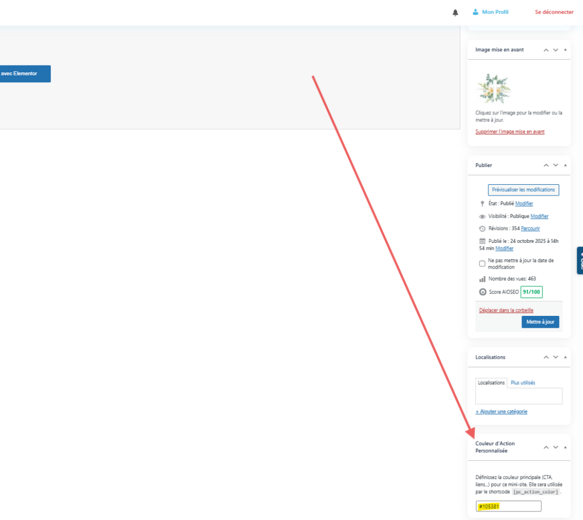Browse the 354 revisions via Parcourir
The width and height of the screenshot is (583, 520).
[x=530, y=229]
